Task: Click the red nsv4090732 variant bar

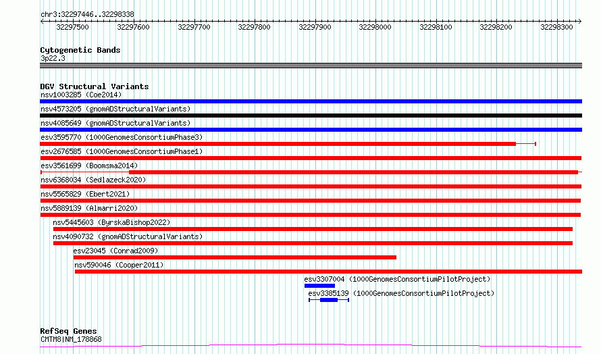Action: pos(313,243)
